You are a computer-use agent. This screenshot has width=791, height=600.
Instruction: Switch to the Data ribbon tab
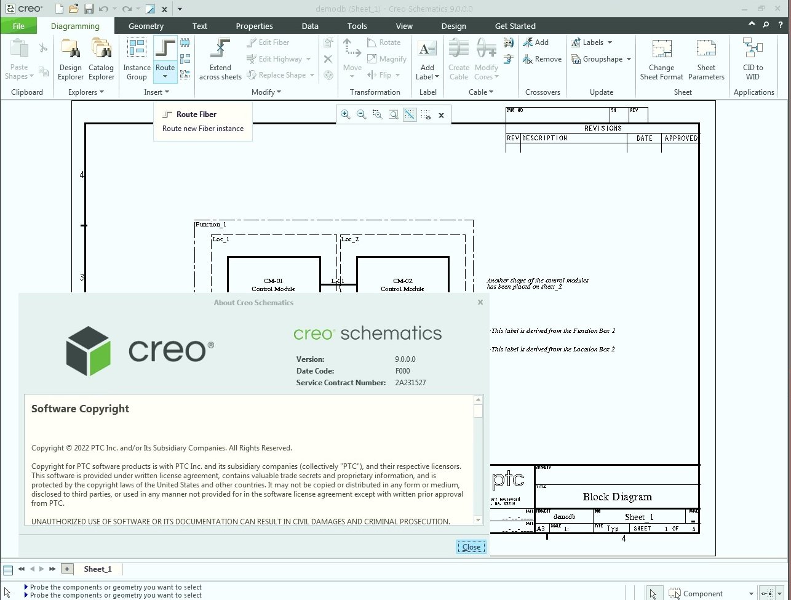pyautogui.click(x=310, y=26)
